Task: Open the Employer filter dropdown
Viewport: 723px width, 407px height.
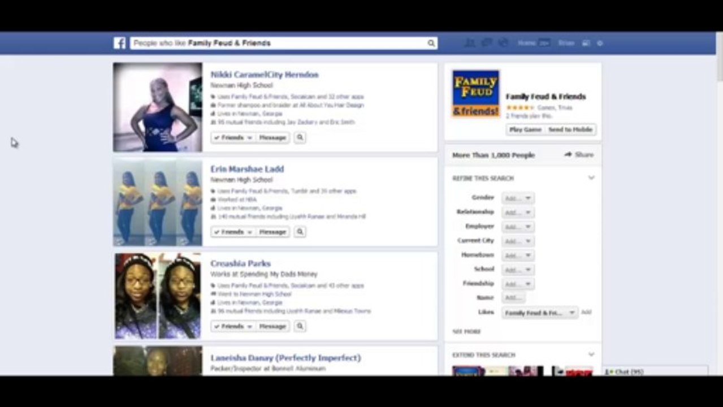Action: click(518, 227)
